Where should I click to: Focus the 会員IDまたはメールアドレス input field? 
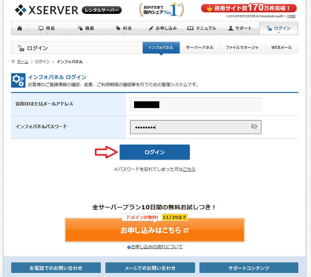[195, 104]
